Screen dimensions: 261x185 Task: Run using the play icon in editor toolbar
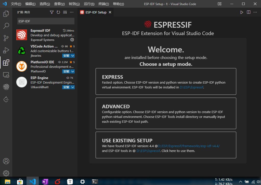(242, 12)
